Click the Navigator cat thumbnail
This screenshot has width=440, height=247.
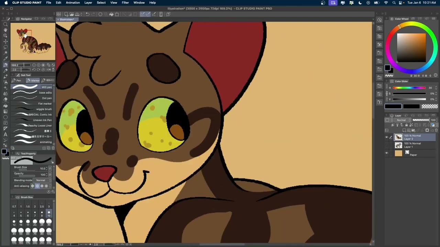coord(33,42)
